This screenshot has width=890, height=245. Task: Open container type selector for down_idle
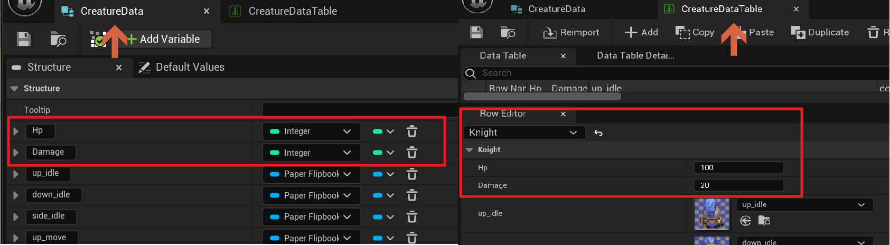point(383,195)
